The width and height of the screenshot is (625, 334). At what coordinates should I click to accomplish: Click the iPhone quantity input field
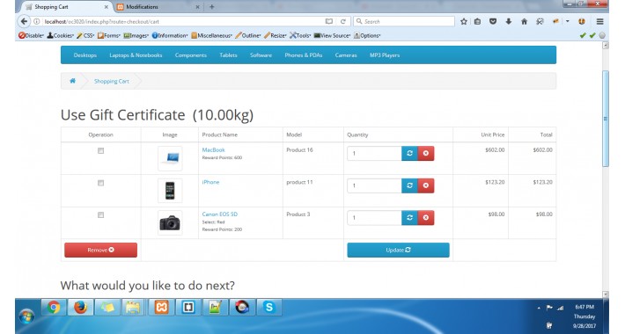pyautogui.click(x=374, y=185)
